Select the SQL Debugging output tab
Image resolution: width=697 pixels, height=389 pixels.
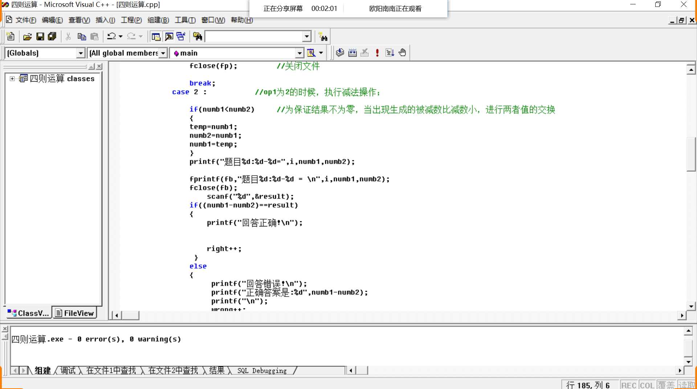click(x=262, y=370)
